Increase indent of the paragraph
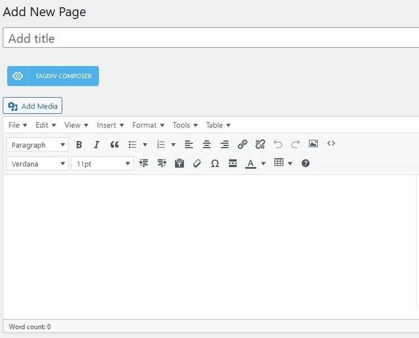Image resolution: width=419 pixels, height=338 pixels. (x=161, y=163)
